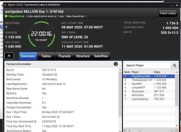Click player list scroll down arrow
This screenshot has width=181, height=132.
point(177,126)
